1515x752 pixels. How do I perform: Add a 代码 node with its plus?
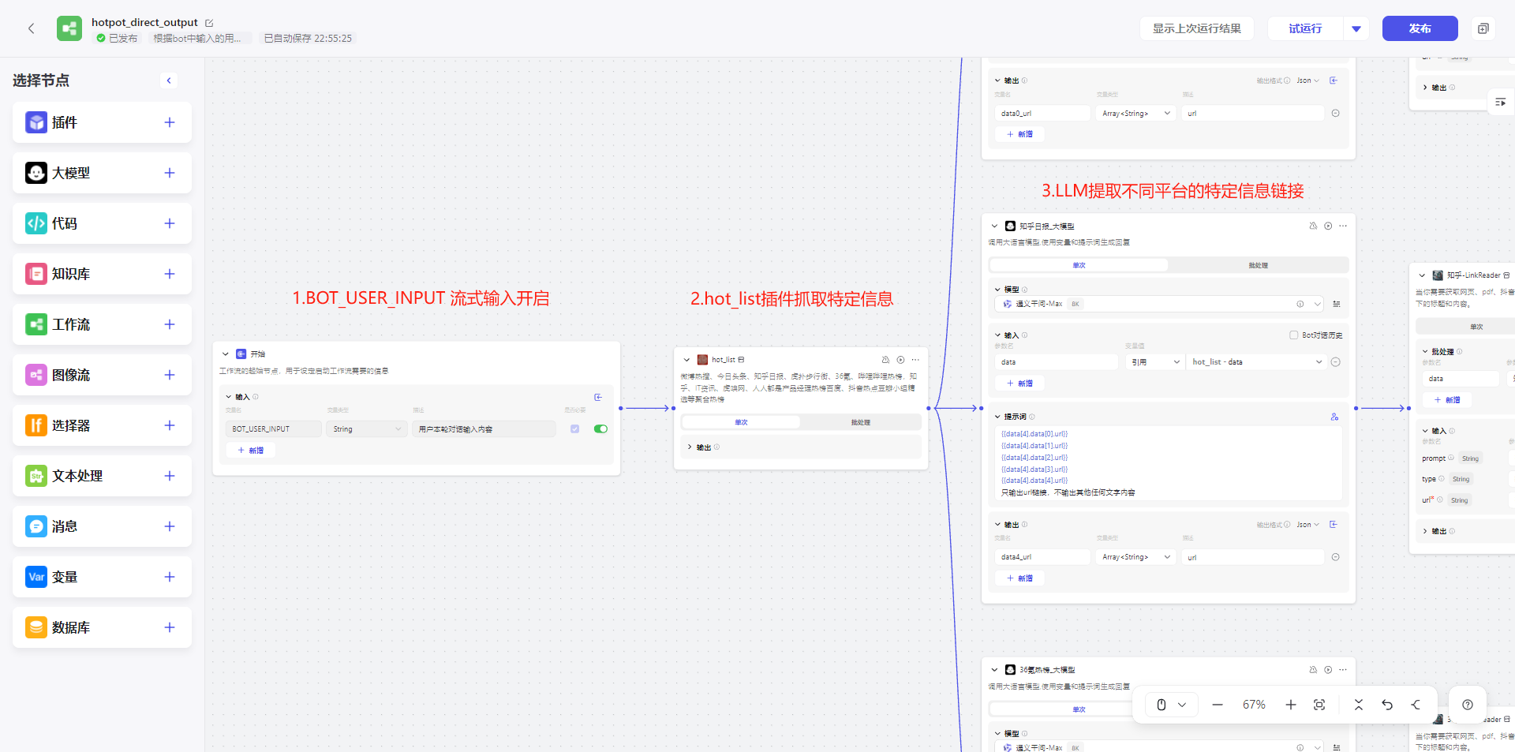[170, 223]
